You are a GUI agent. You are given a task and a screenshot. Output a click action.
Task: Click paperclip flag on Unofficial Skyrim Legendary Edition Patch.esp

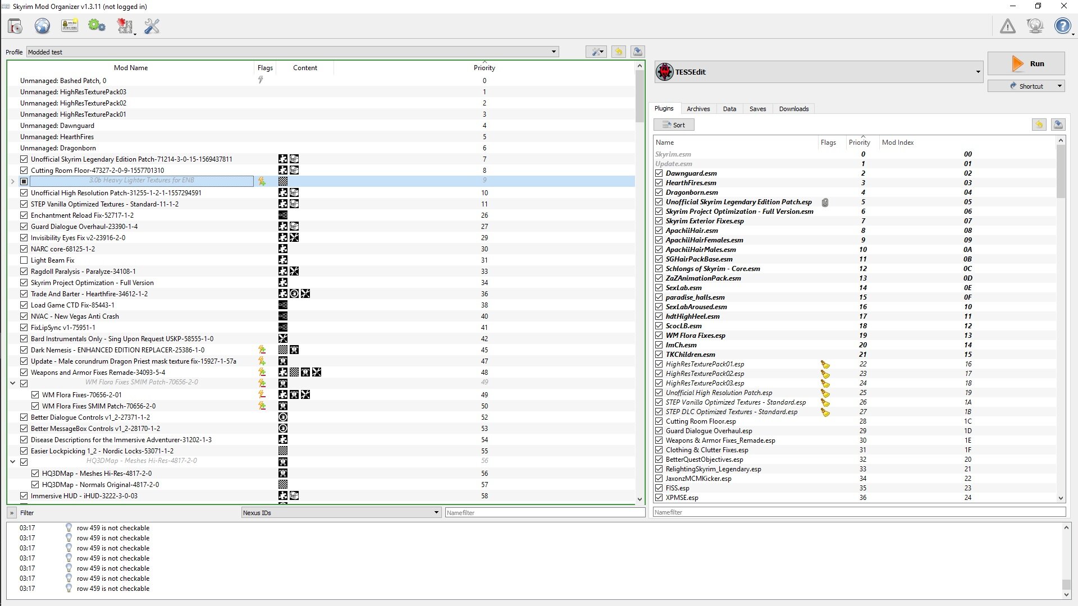[825, 202]
